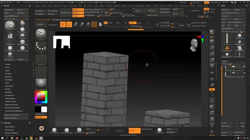Select ClayBuildup brush on bottom shelf

click(160, 131)
